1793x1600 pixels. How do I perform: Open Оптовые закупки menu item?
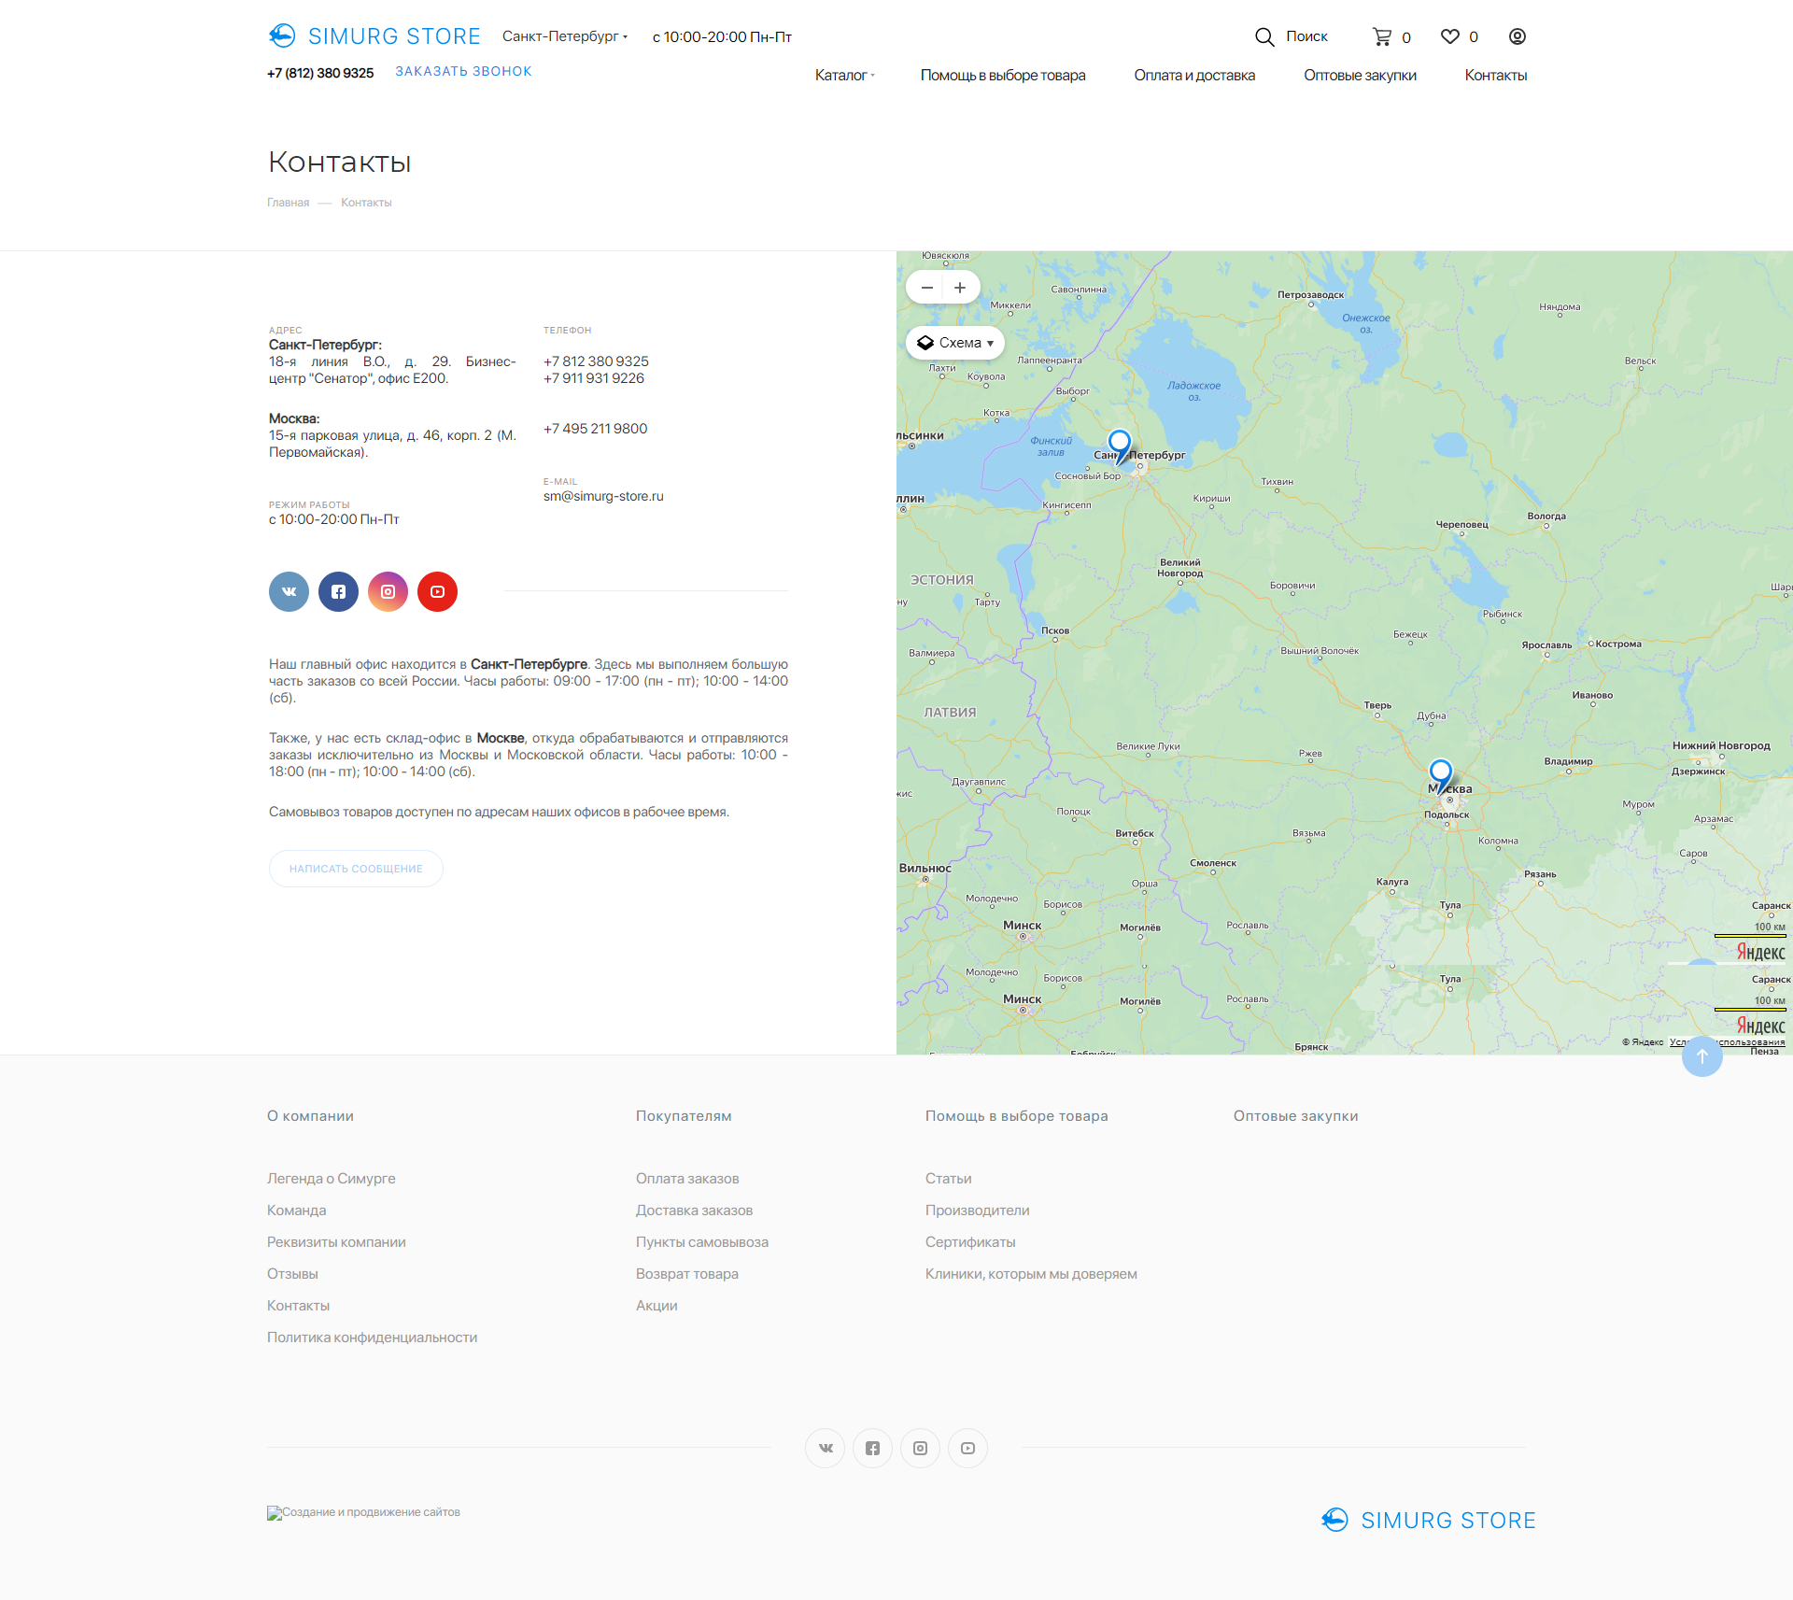[x=1360, y=76]
